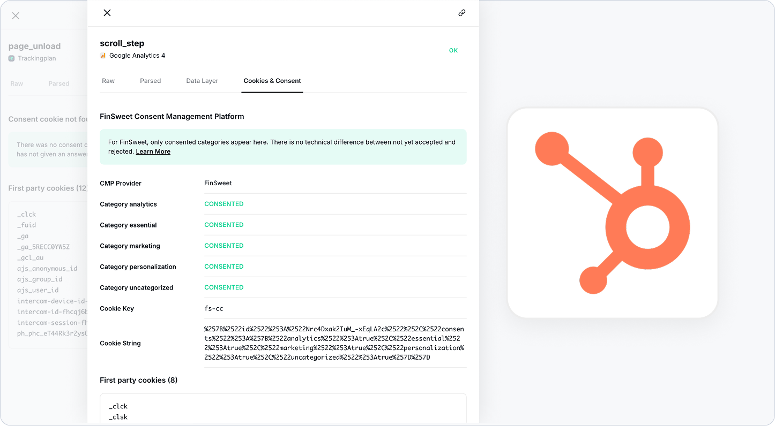Viewport: 775px width, 426px height.
Task: Click the CMP Provider row label
Action: tap(121, 183)
